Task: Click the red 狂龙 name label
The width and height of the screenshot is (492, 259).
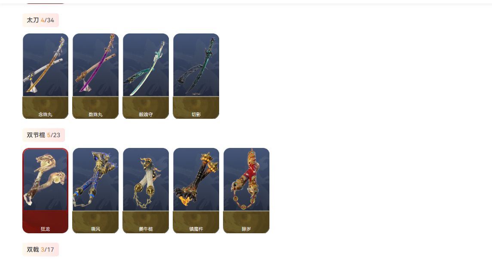Action: pos(46,229)
